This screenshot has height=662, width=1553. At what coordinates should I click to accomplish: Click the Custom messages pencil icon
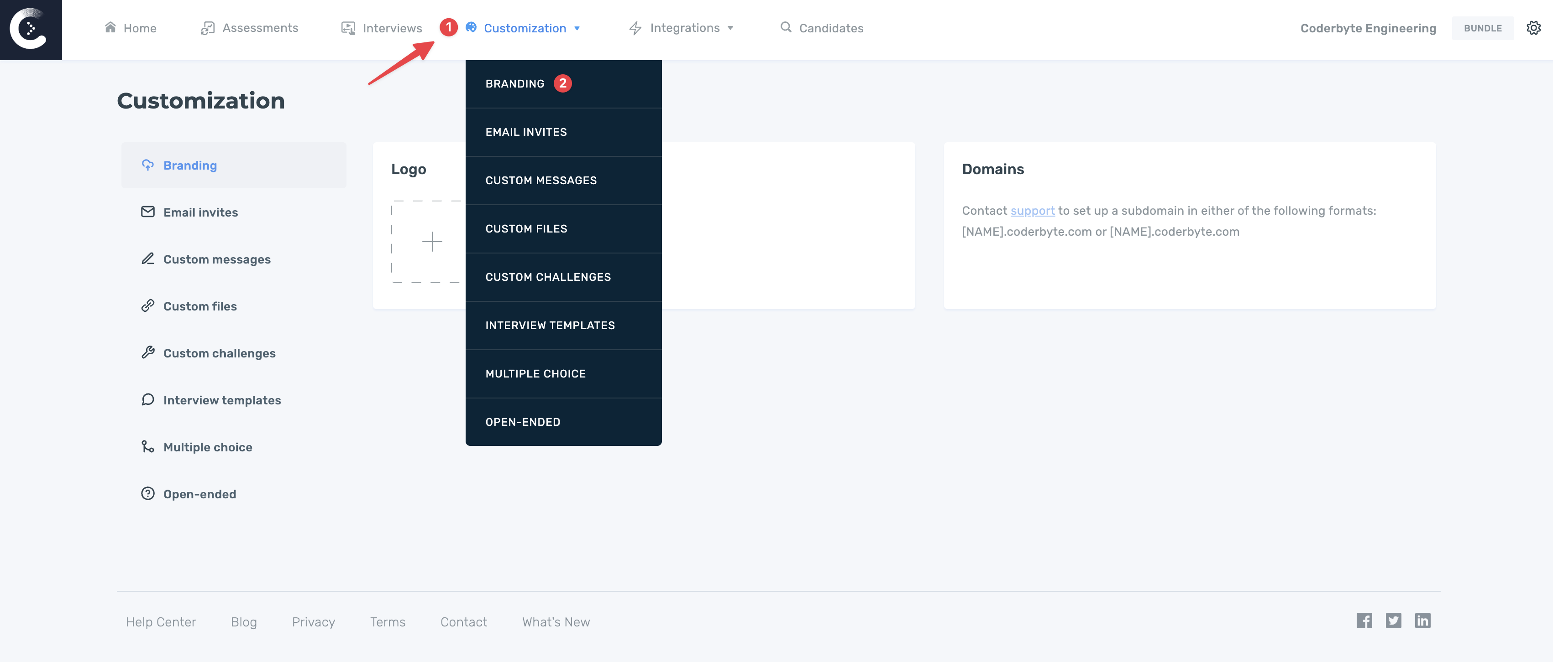(x=148, y=259)
